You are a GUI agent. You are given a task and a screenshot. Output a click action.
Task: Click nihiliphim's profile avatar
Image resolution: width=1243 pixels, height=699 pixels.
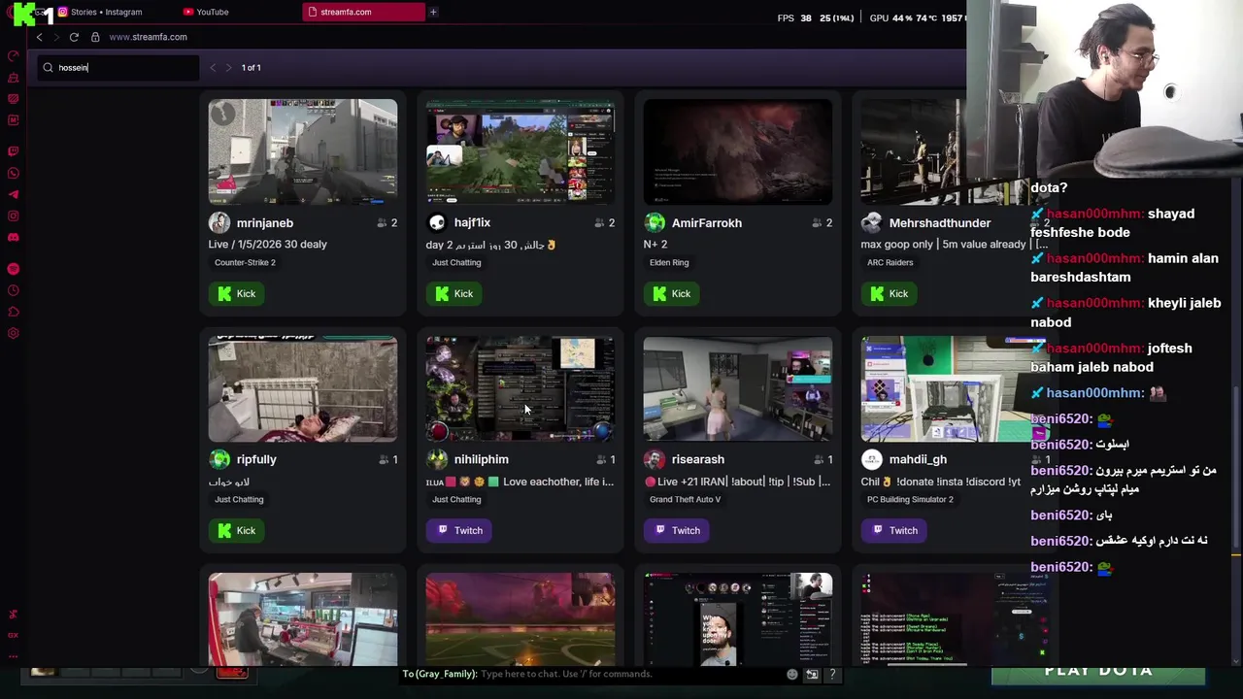click(437, 459)
